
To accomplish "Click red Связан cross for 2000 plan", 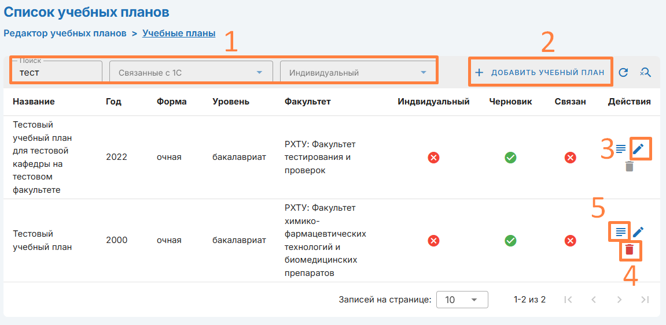I will [x=571, y=240].
